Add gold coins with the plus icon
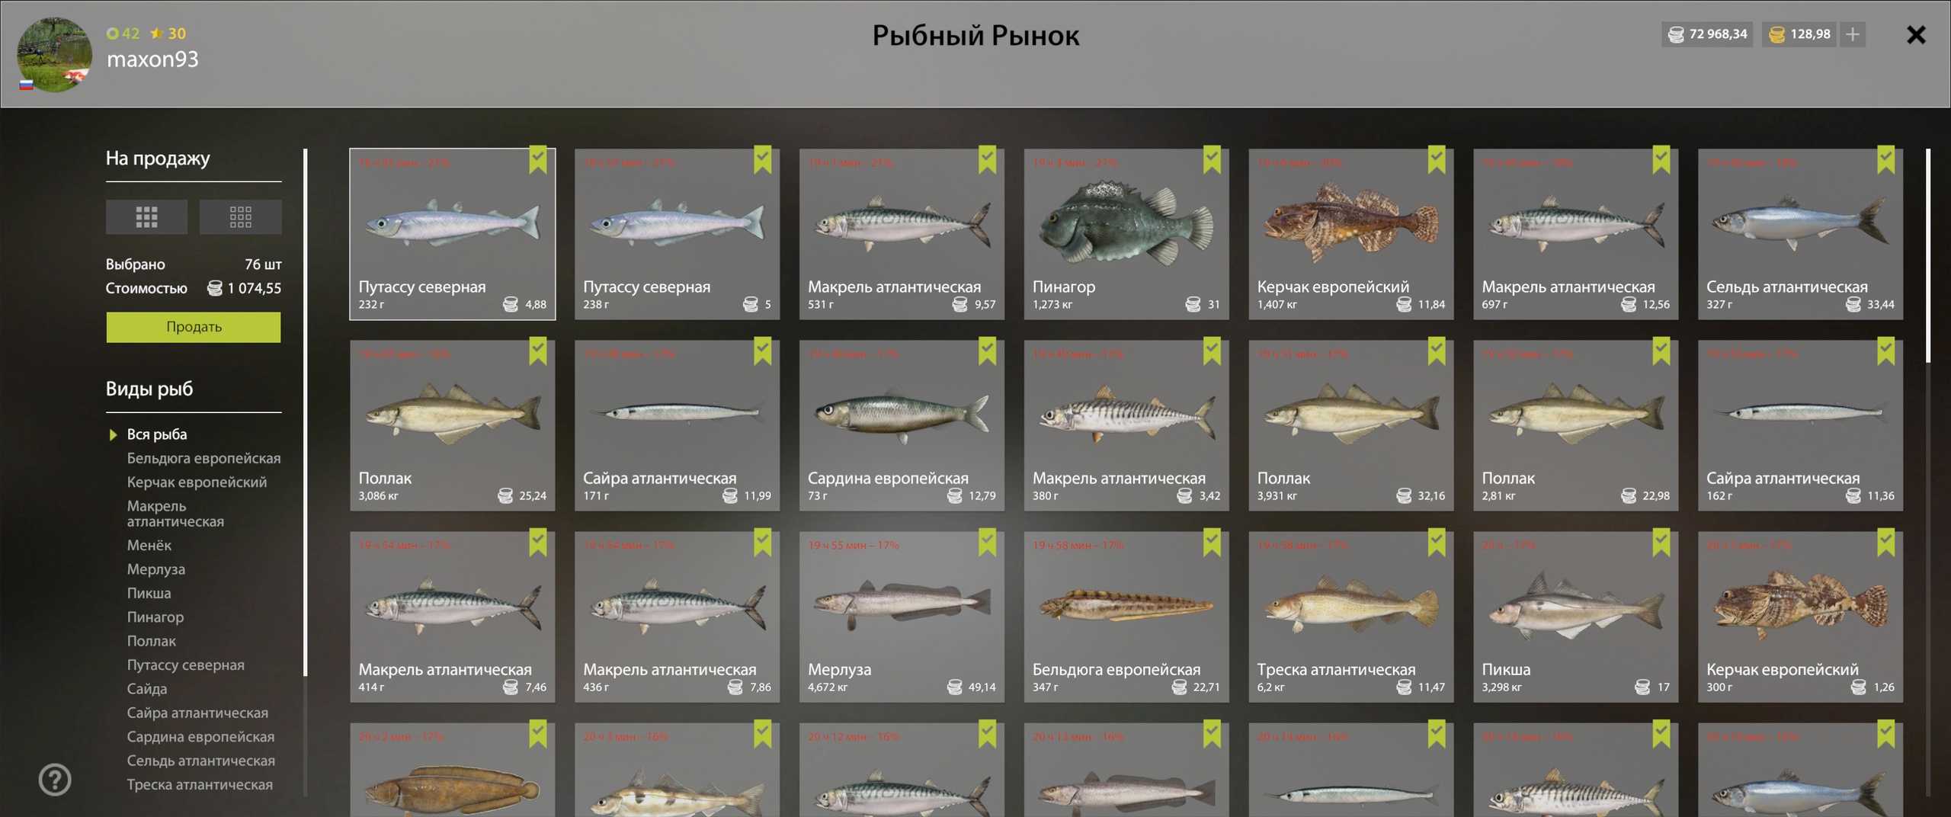The height and width of the screenshot is (817, 1951). (x=1853, y=34)
